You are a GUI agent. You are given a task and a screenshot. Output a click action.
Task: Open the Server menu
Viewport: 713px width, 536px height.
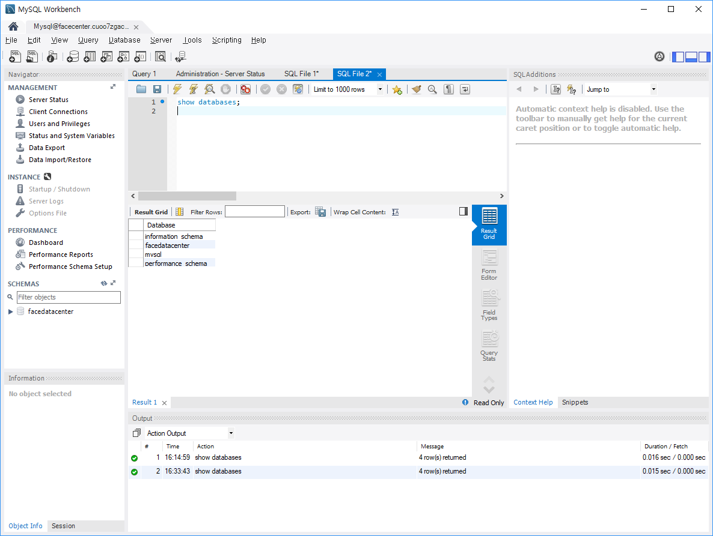click(161, 40)
